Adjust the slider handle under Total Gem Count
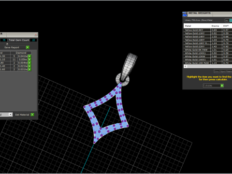The width and height of the screenshot is (232, 174). pos(7,44)
